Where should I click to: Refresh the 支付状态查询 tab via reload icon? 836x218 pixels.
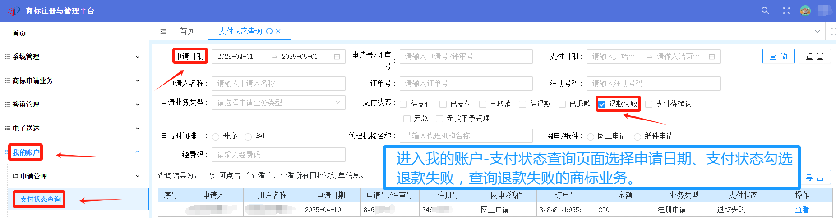pyautogui.click(x=269, y=31)
